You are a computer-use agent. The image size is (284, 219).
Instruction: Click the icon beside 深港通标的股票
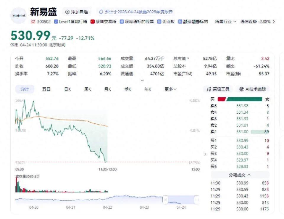pos(122,22)
